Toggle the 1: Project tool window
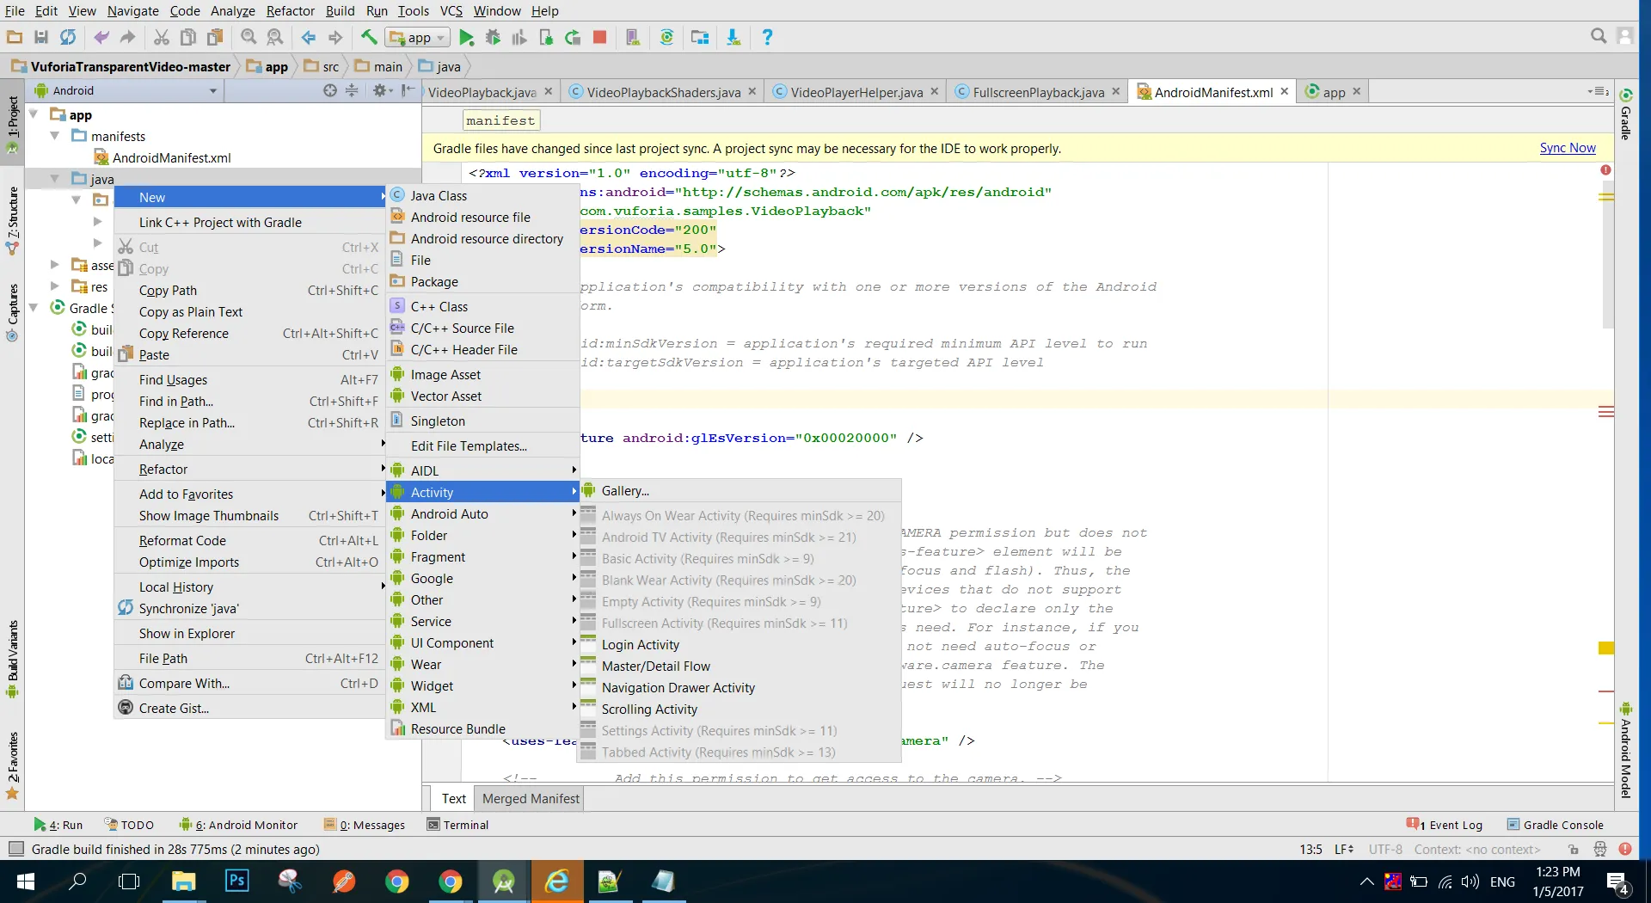Image resolution: width=1651 pixels, height=903 pixels. pos(12,120)
